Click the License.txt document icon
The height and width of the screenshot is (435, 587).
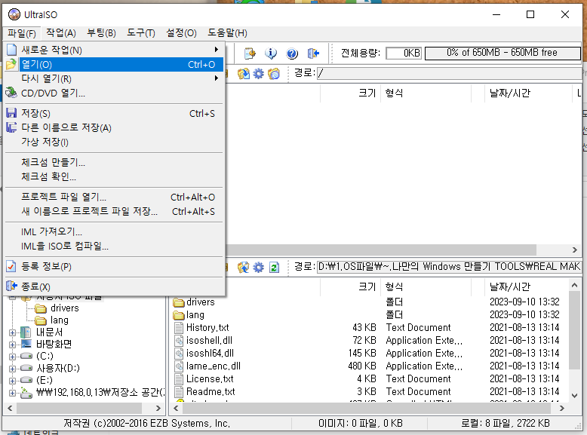click(179, 378)
